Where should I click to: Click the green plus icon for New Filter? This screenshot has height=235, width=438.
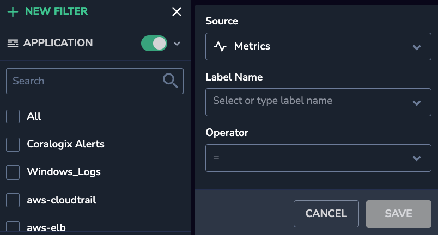point(13,12)
